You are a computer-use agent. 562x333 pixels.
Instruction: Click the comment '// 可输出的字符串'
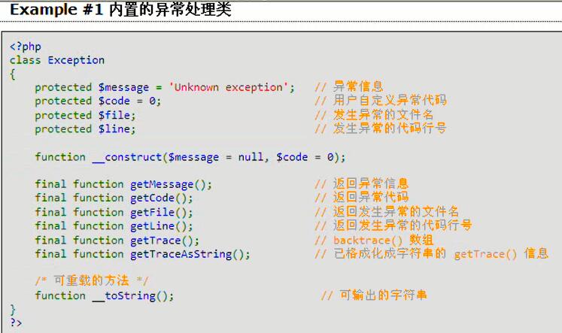(x=374, y=295)
